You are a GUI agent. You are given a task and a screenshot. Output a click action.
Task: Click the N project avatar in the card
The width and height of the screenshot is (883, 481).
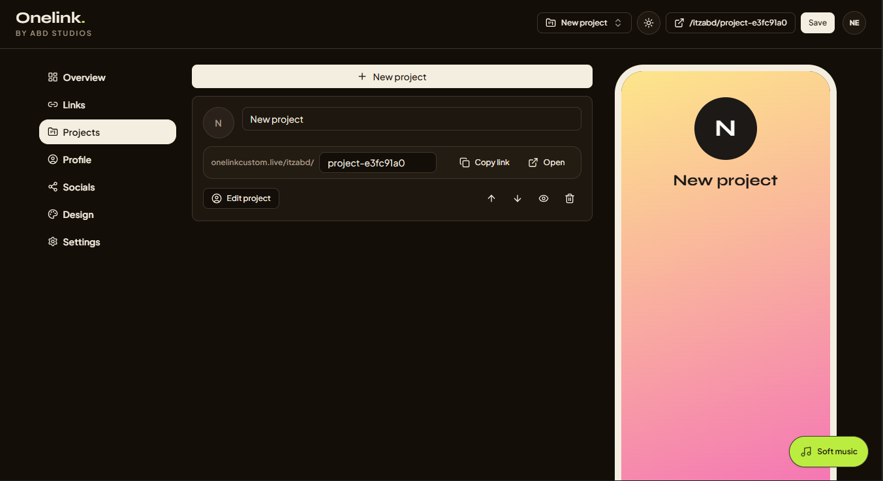coord(219,123)
